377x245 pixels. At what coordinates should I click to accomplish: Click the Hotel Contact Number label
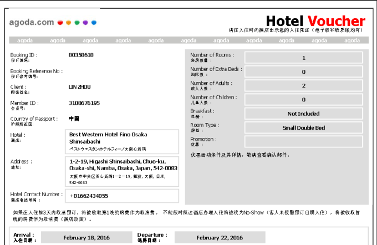point(36,194)
